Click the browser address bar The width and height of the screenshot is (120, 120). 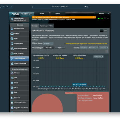(x=60, y=7)
